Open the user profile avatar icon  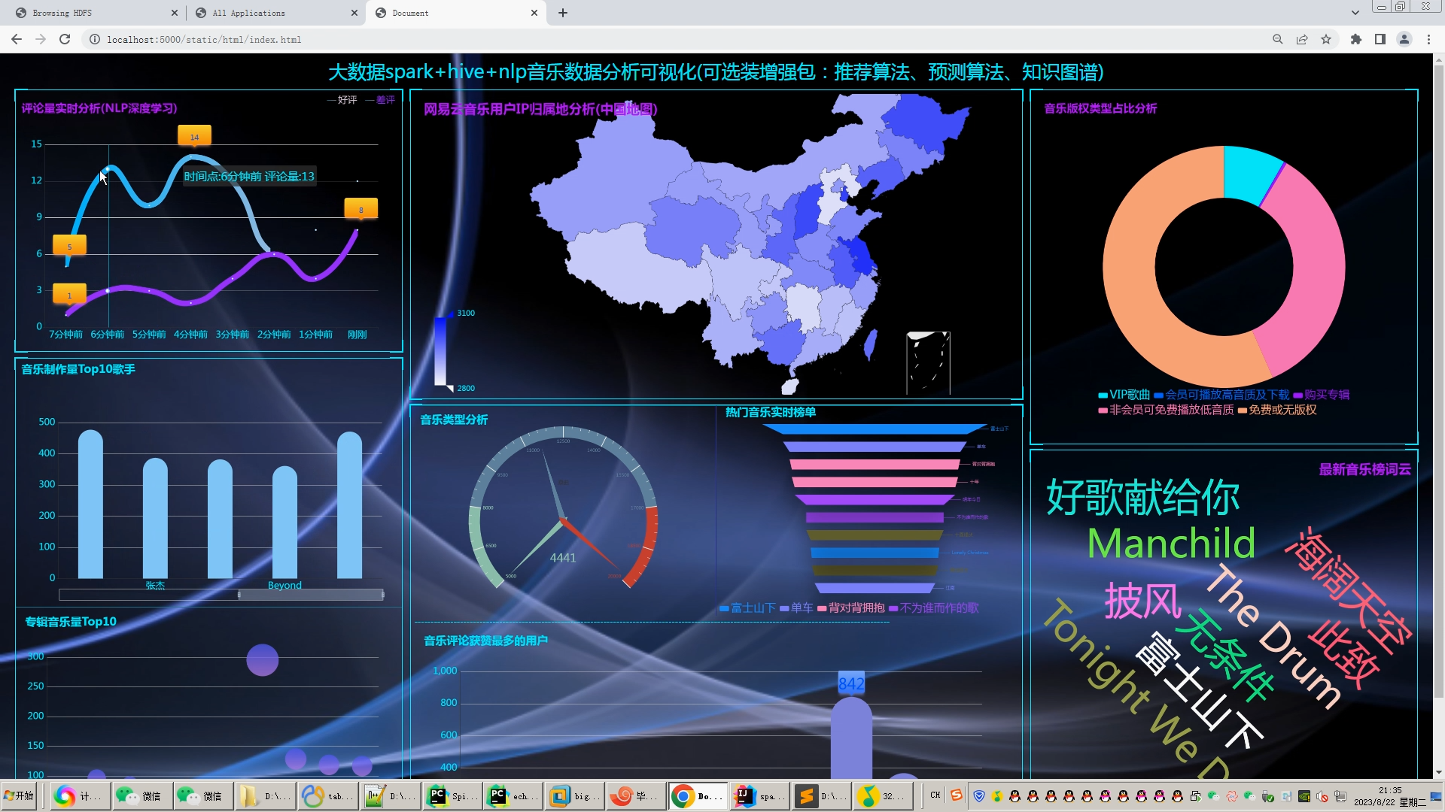pyautogui.click(x=1404, y=40)
